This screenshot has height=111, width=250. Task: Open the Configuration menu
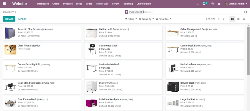(x=144, y=4)
